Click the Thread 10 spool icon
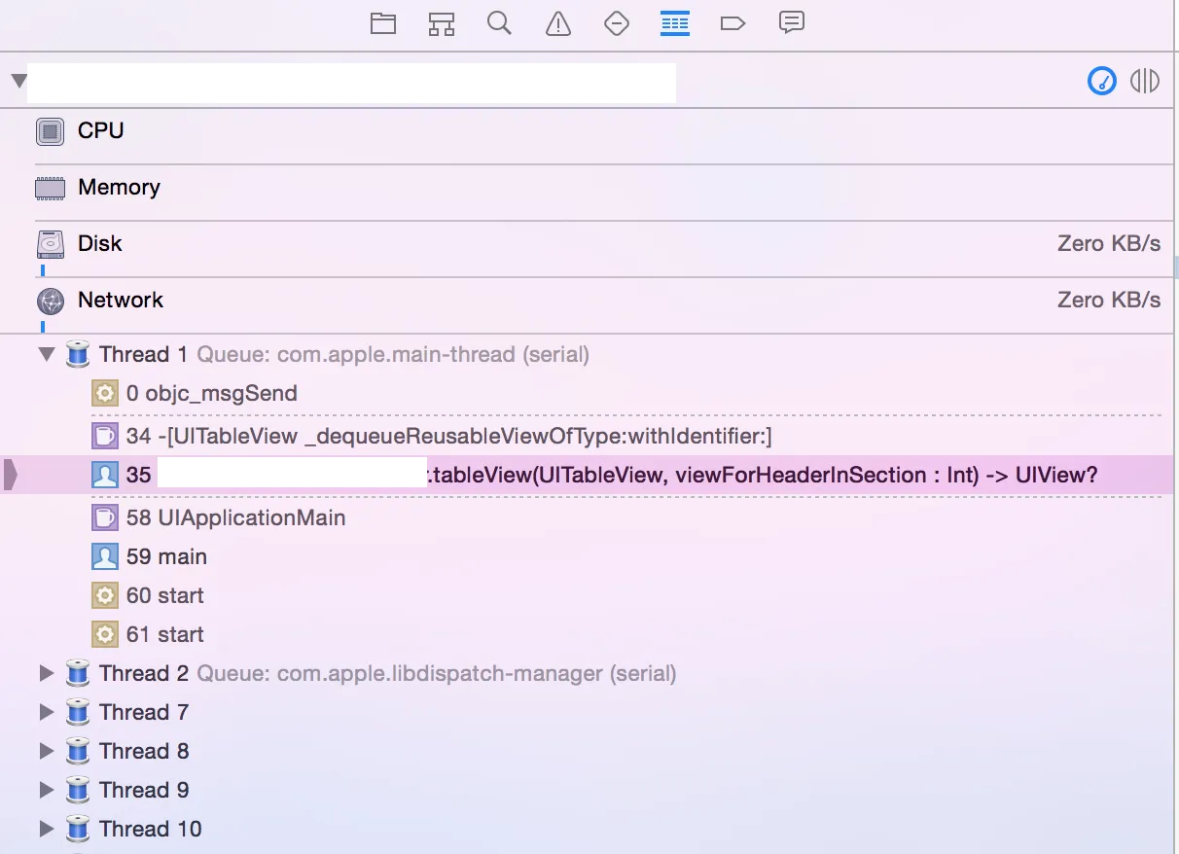This screenshot has height=854, width=1179. click(x=78, y=829)
